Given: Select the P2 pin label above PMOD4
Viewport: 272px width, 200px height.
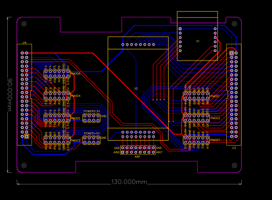Looking at the screenshot, I should coord(59,89).
